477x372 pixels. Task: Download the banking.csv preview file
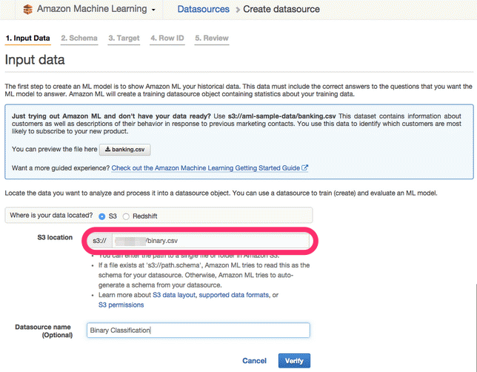click(124, 150)
